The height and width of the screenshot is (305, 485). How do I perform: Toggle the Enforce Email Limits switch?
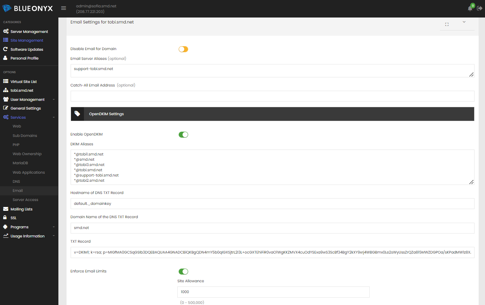[x=183, y=271]
